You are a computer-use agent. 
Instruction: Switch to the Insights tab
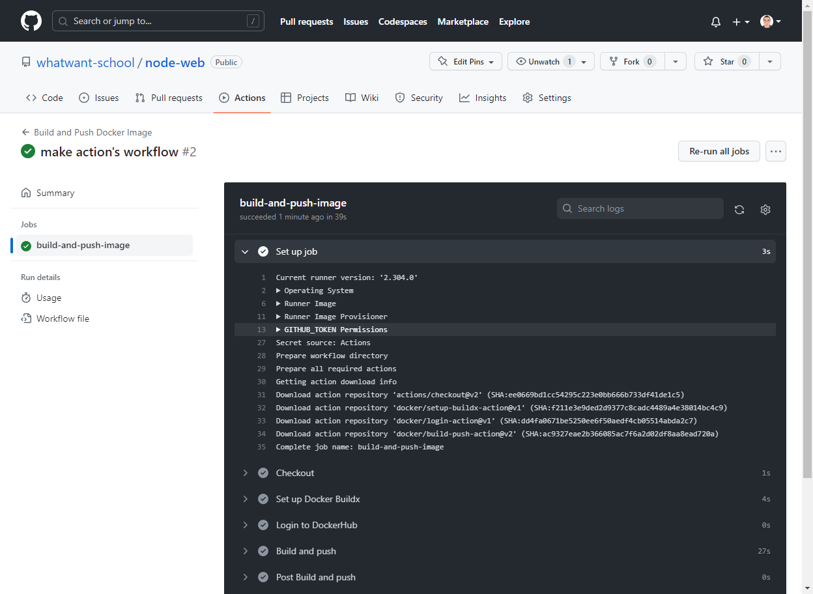[483, 98]
